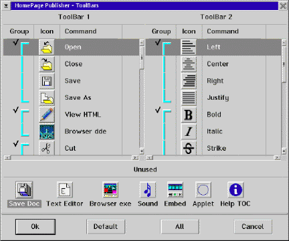Toggle the group checkmark beside Open
The width and height of the screenshot is (289, 241).
(15, 42)
